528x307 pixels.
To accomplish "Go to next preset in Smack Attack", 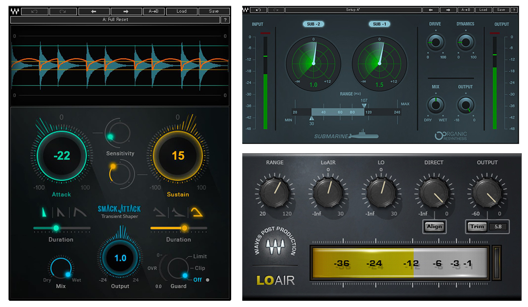I will (x=126, y=11).
